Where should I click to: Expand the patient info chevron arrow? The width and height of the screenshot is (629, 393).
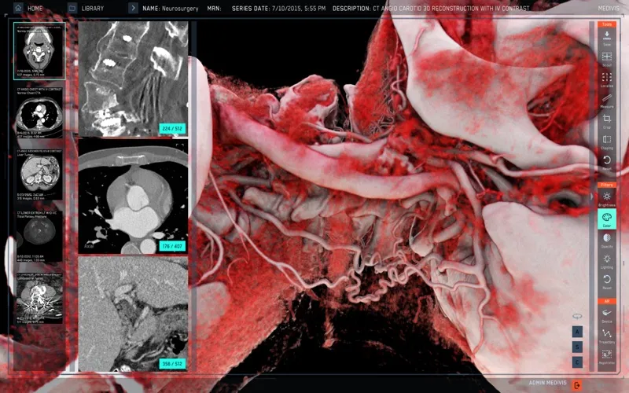(133, 8)
